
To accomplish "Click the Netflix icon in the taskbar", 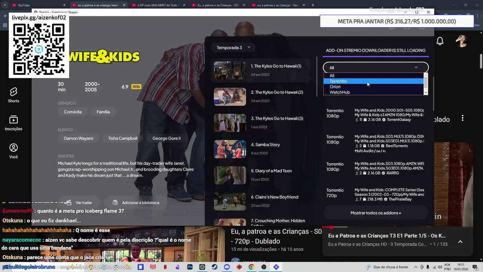I will [x=165, y=267].
